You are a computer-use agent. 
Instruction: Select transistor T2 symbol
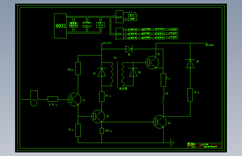pyautogui.click(x=98, y=116)
